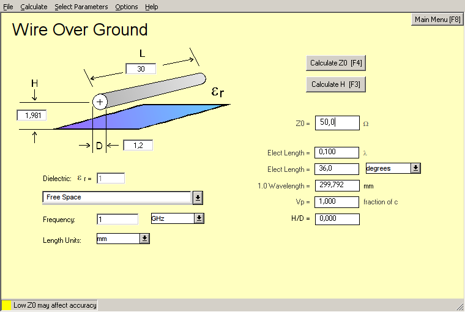The image size is (465, 312).
Task: Open the Help menu
Action: point(152,7)
